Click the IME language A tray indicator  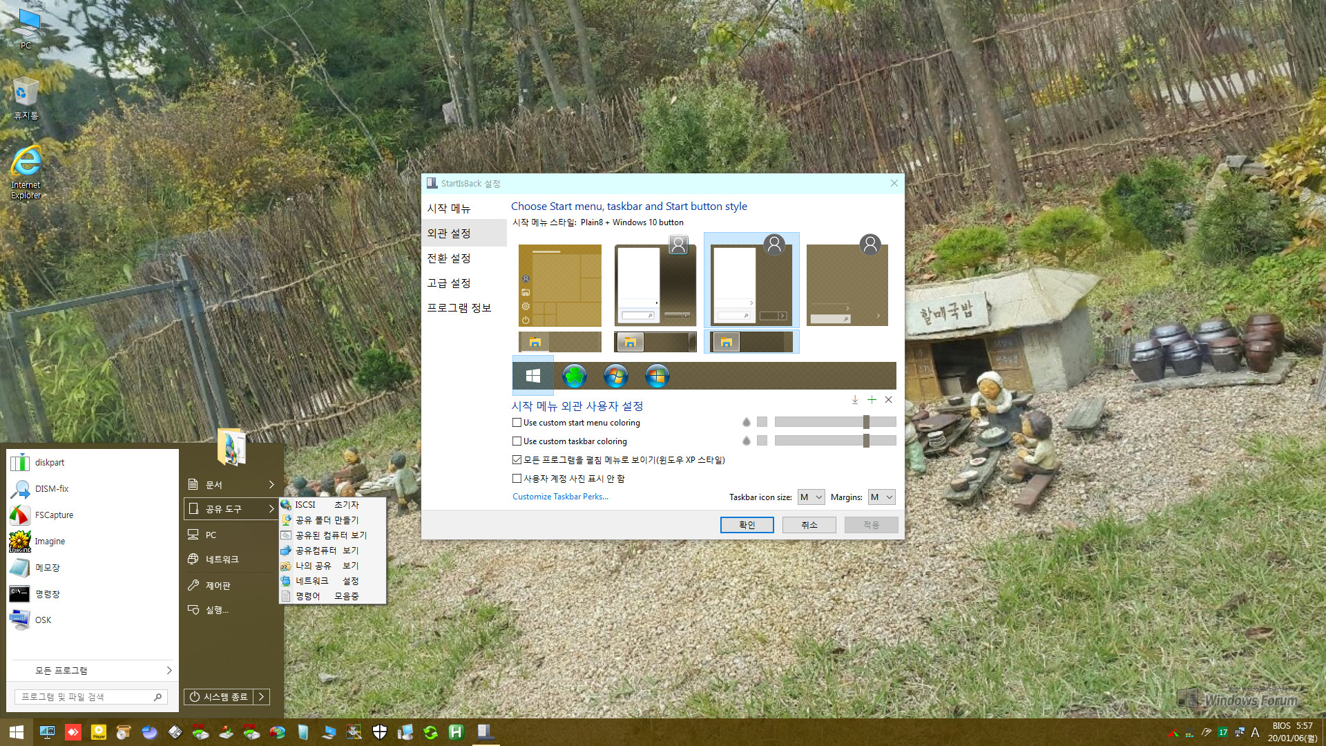coord(1255,732)
